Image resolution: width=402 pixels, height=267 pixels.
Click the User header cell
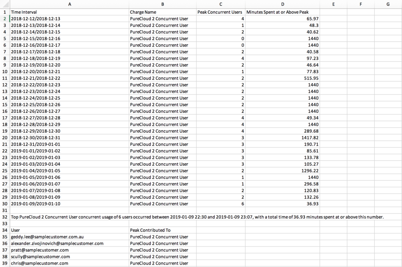(69, 230)
